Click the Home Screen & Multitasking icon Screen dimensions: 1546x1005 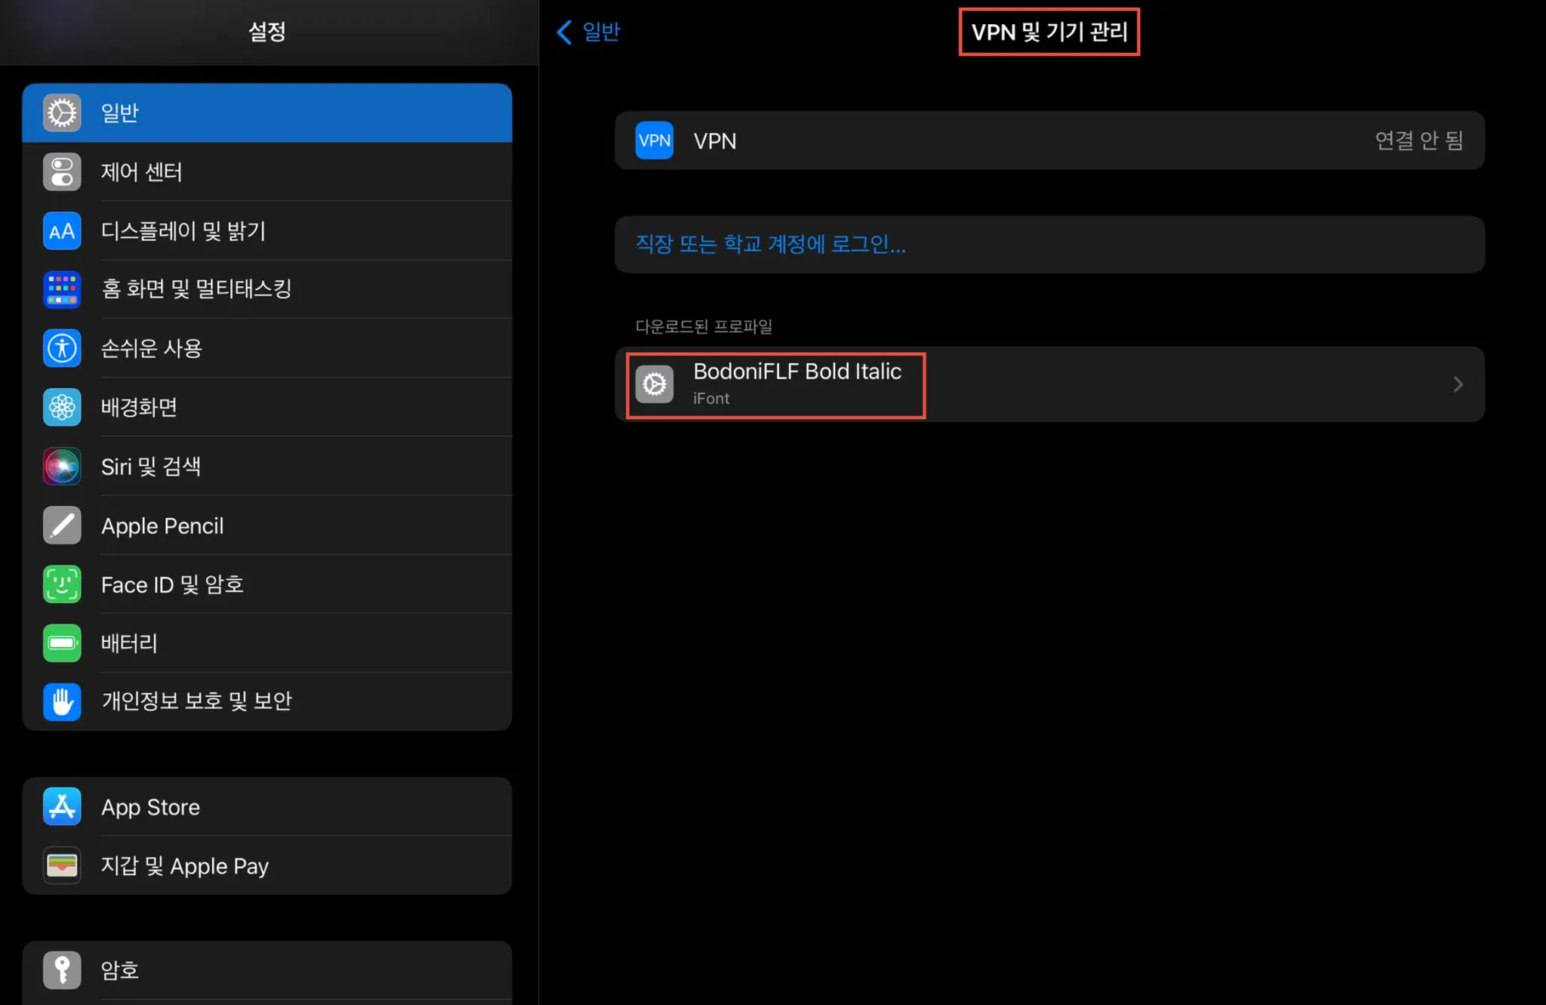point(62,290)
